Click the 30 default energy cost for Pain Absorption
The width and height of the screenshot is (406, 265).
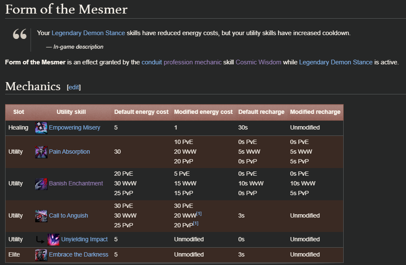[118, 152]
